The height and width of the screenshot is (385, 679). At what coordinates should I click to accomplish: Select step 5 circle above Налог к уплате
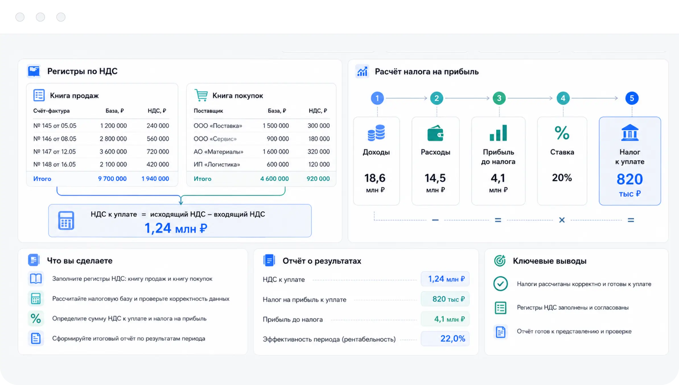click(x=632, y=98)
